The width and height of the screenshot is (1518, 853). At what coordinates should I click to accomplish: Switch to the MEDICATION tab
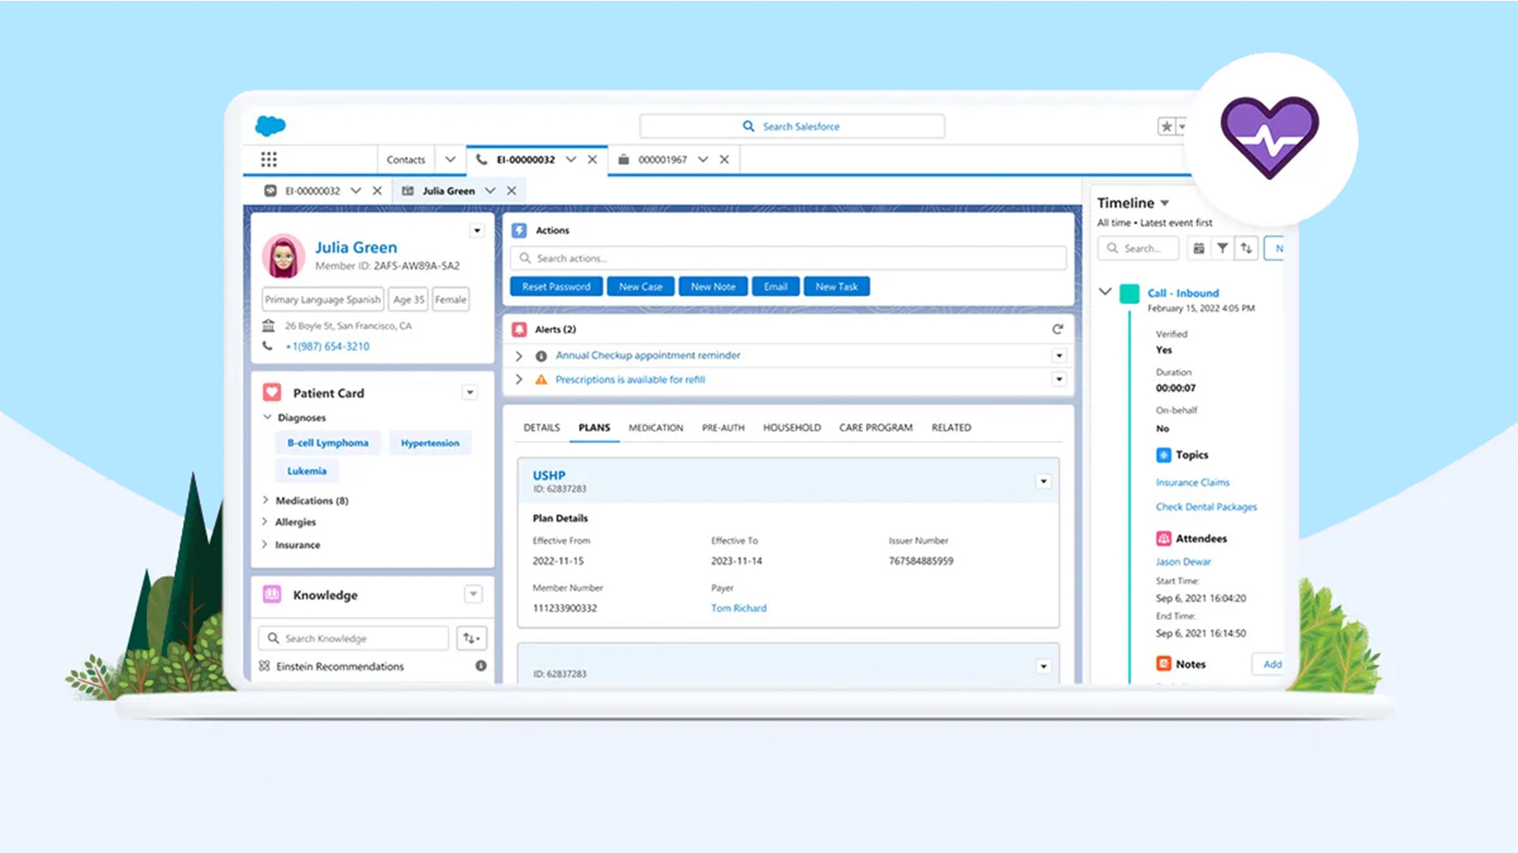tap(655, 427)
